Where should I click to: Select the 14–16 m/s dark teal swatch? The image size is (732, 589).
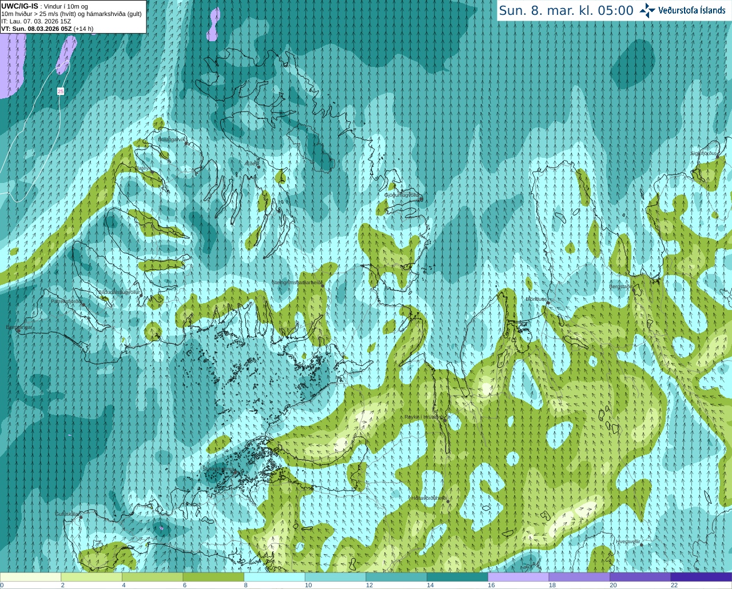click(x=457, y=577)
